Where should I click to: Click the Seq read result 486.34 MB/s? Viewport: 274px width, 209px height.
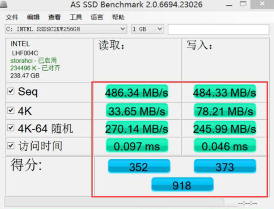point(137,92)
